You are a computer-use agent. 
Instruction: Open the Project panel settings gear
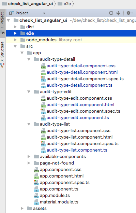(x=130, y=13)
